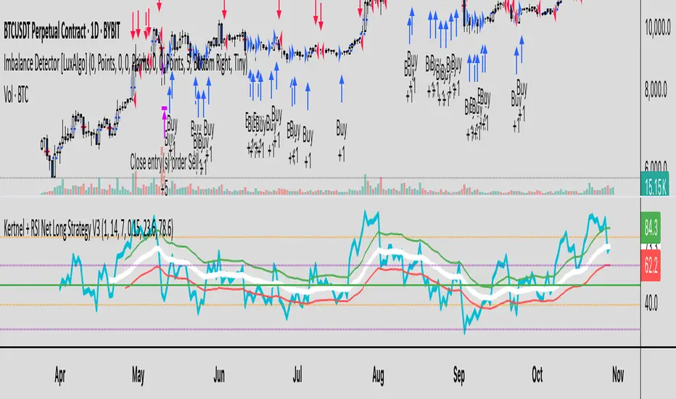
Task: Click the May label on time axis
Action: [x=138, y=376]
